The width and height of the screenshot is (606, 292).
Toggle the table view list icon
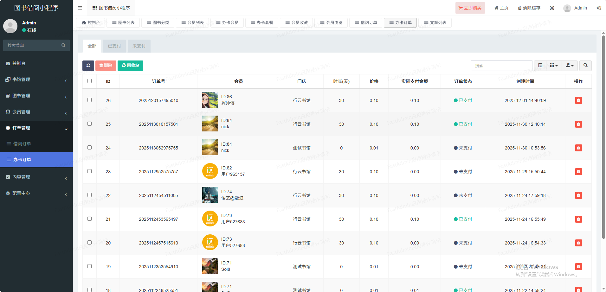540,66
